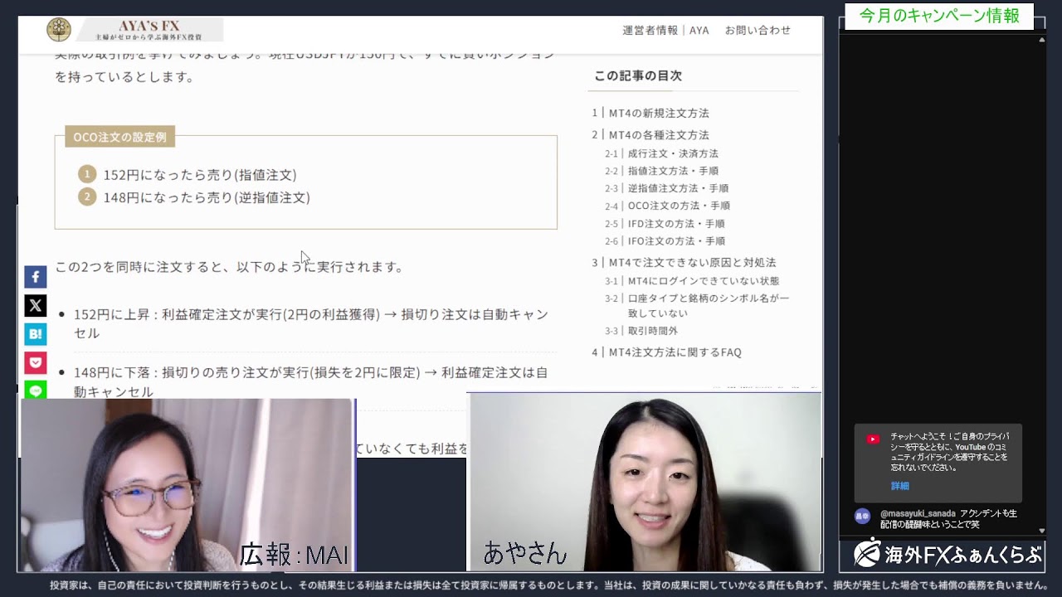
Task: Go to MT4の各種注文方法 in contents
Action: [x=659, y=134]
